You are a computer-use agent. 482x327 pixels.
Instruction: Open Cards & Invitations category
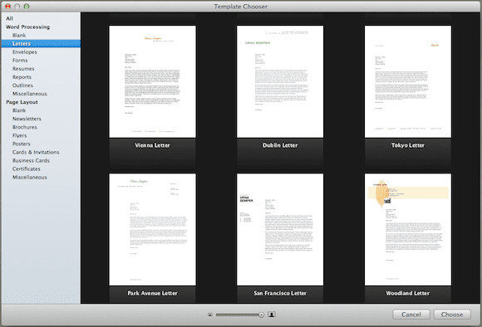[x=36, y=152]
